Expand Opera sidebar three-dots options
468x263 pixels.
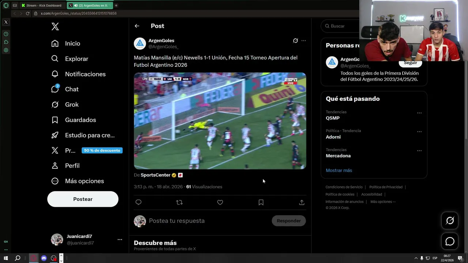(x=6, y=249)
